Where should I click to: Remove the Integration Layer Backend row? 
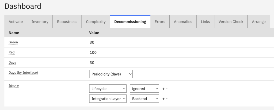pyautogui.click(x=167, y=99)
